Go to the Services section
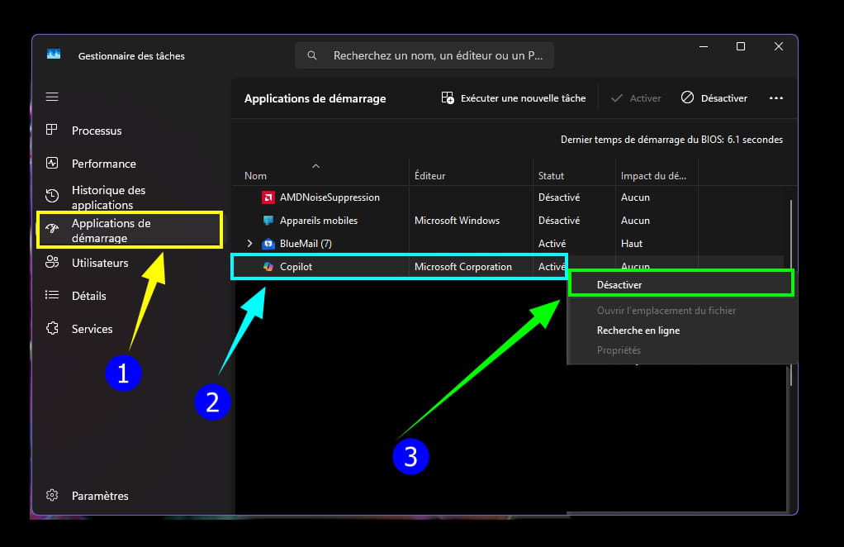The image size is (844, 547). pos(92,329)
